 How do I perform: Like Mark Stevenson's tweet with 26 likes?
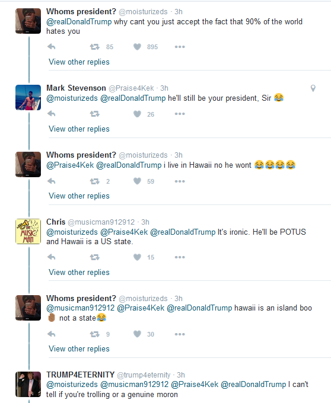pos(138,114)
